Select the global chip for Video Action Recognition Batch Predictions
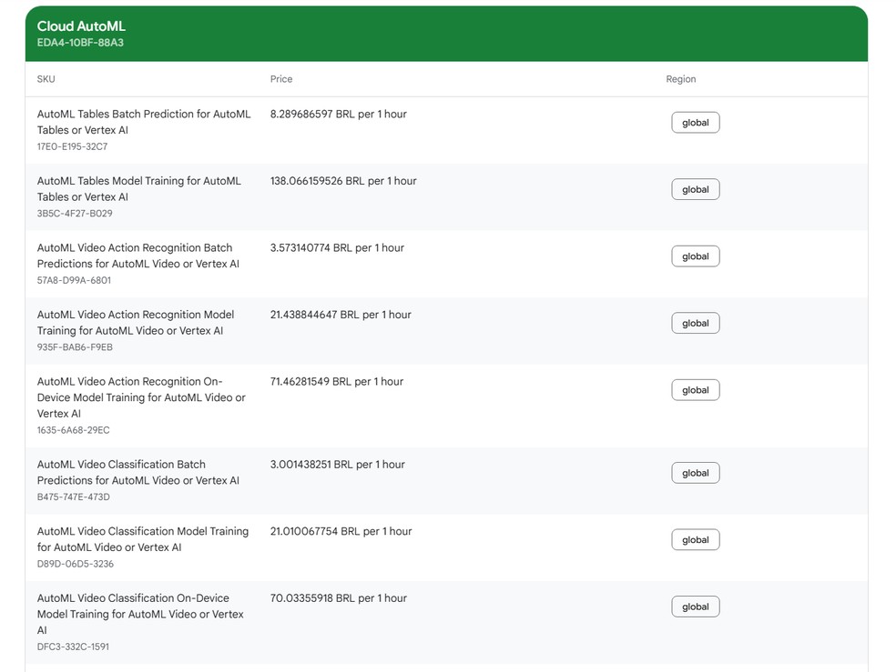896x672 pixels. pos(695,256)
